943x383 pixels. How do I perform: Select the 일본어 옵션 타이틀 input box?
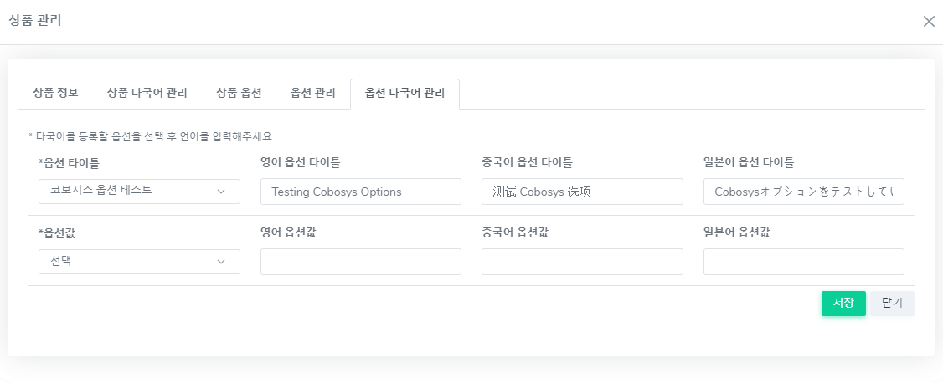[x=803, y=191]
